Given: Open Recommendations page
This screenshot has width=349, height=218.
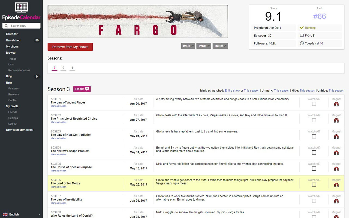Looking at the screenshot, I should 19,70.
